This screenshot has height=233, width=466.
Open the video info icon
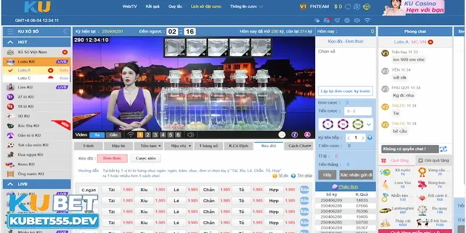tap(295, 135)
